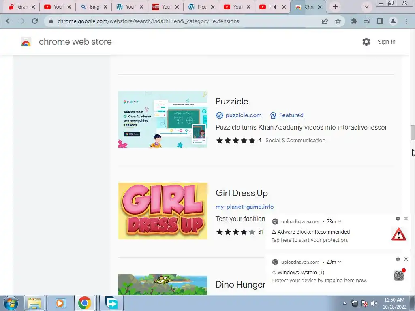Open the Girl Dress Up extension title
The height and width of the screenshot is (311, 415).
[242, 193]
